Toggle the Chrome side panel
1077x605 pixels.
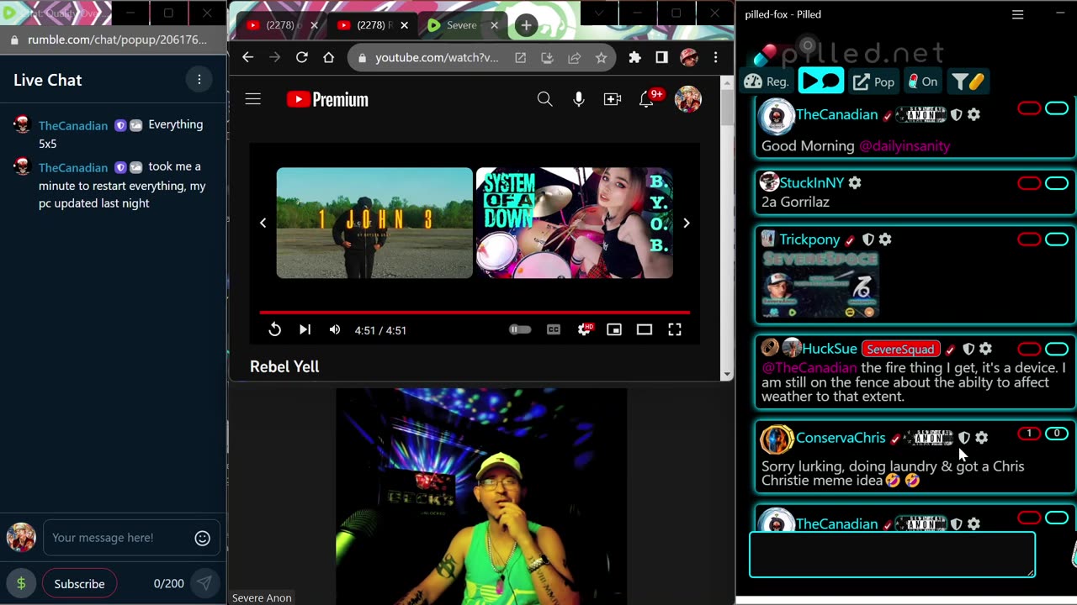pyautogui.click(x=661, y=57)
